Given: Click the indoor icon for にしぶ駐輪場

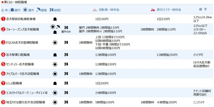Looking at the screenshot, I should tap(55, 83).
